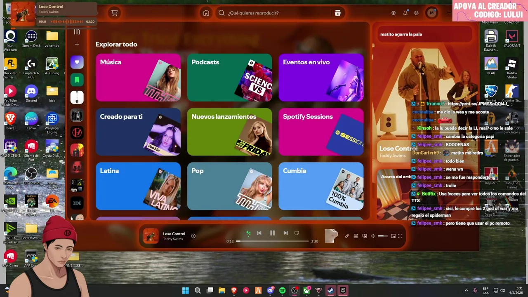This screenshot has width=528, height=297.
Task: Open the Eventos en vivo card
Action: 321,78
